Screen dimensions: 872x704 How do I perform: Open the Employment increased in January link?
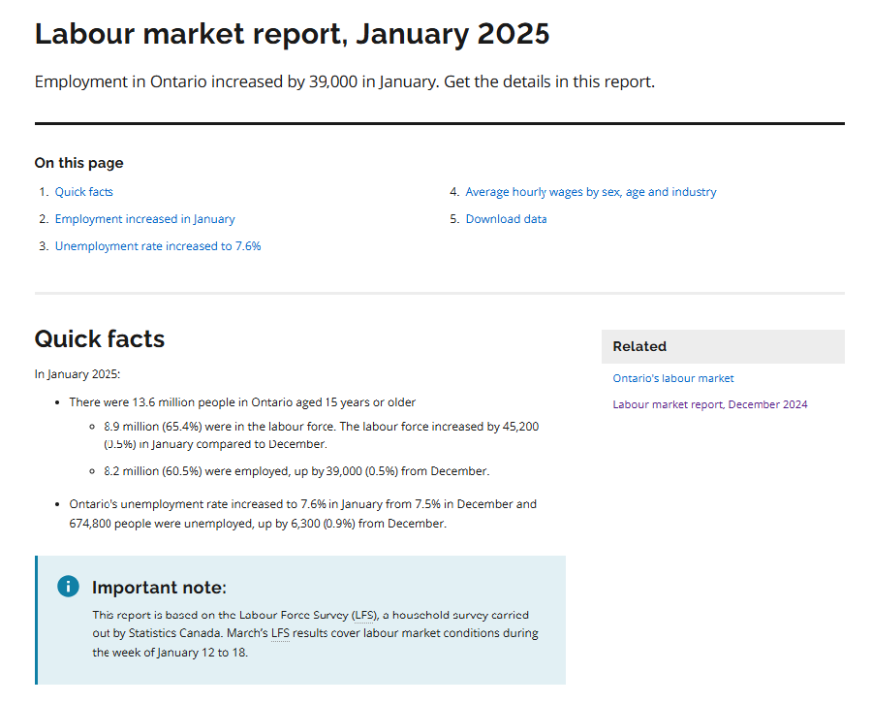point(144,219)
